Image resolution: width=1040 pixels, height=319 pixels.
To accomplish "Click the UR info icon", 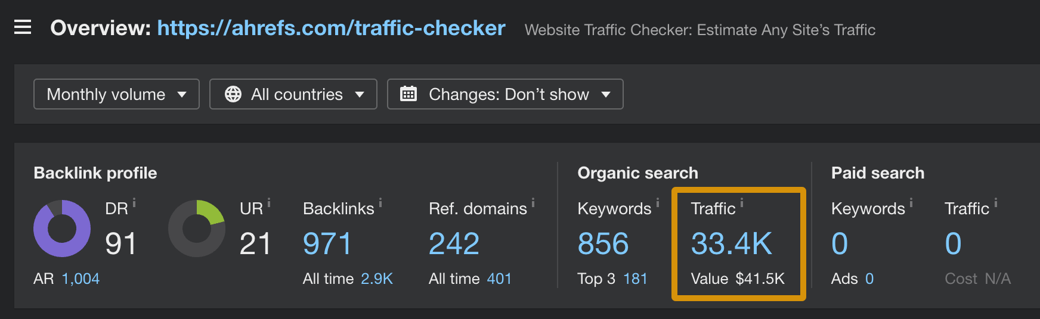I will tap(269, 202).
